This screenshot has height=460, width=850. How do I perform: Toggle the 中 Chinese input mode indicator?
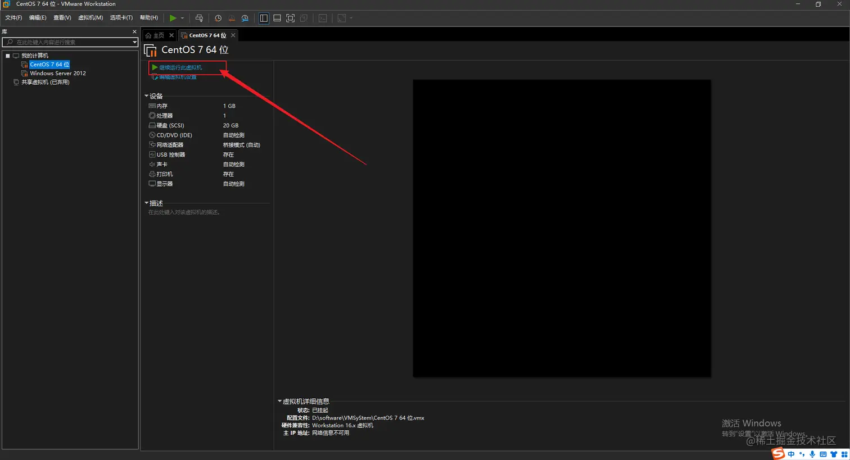(x=792, y=454)
